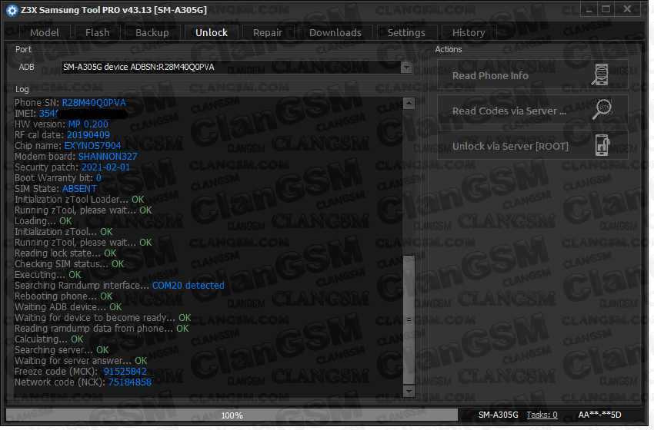This screenshot has width=654, height=430.
Task: Click the Chip name EXYNOS7904 text
Action: [92, 146]
